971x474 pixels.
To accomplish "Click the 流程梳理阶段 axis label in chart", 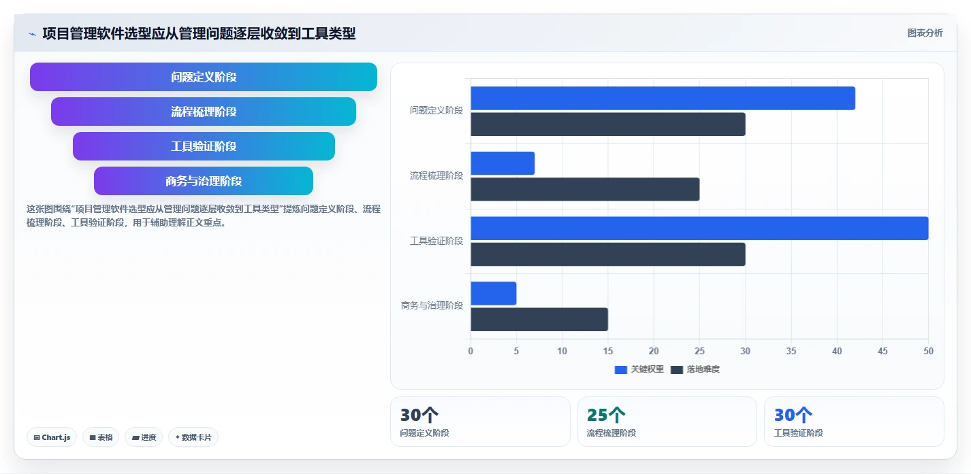I will point(436,175).
